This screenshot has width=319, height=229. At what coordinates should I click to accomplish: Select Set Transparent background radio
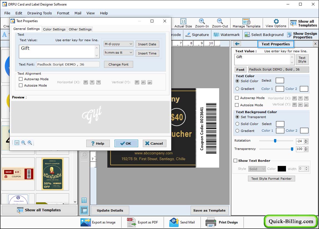pyautogui.click(x=237, y=117)
